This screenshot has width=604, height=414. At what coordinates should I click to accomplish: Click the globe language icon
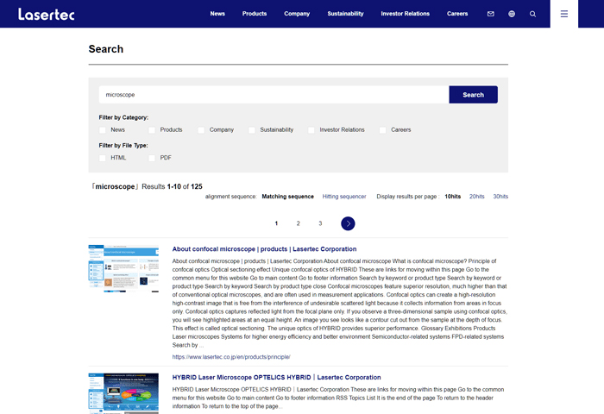[x=512, y=14]
